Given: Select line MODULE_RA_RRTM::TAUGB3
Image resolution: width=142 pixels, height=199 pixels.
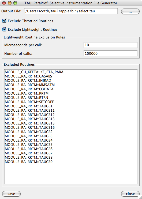Looking at the screenshot, I should tap(28, 136).
